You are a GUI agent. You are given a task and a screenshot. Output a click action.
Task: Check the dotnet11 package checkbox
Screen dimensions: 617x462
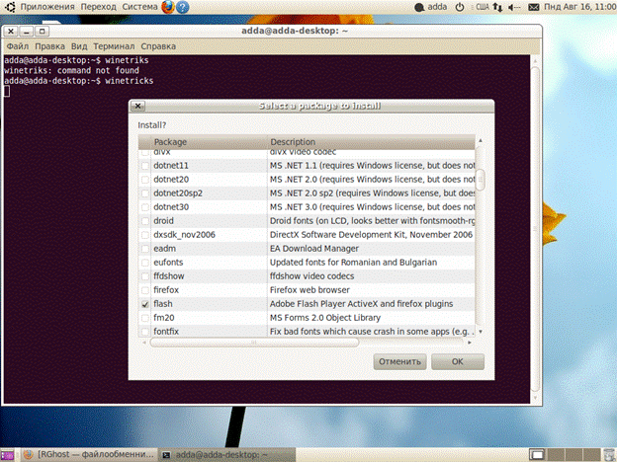(x=145, y=166)
